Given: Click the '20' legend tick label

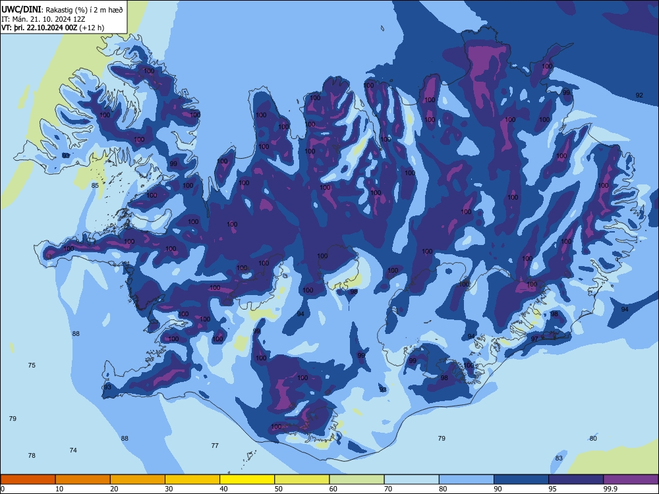Looking at the screenshot, I should [114, 489].
